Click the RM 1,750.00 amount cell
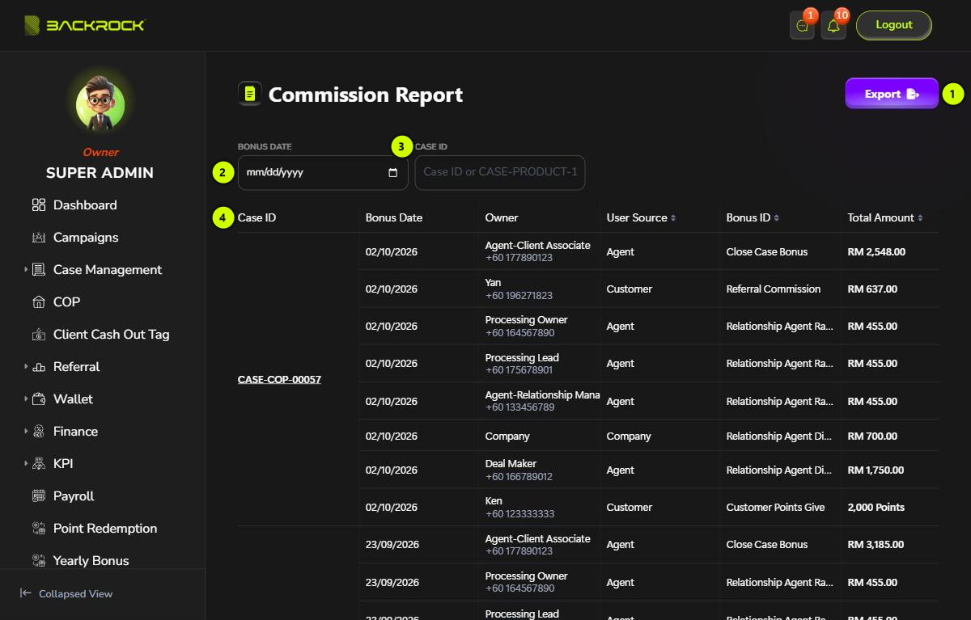This screenshot has width=971, height=620. click(x=876, y=470)
